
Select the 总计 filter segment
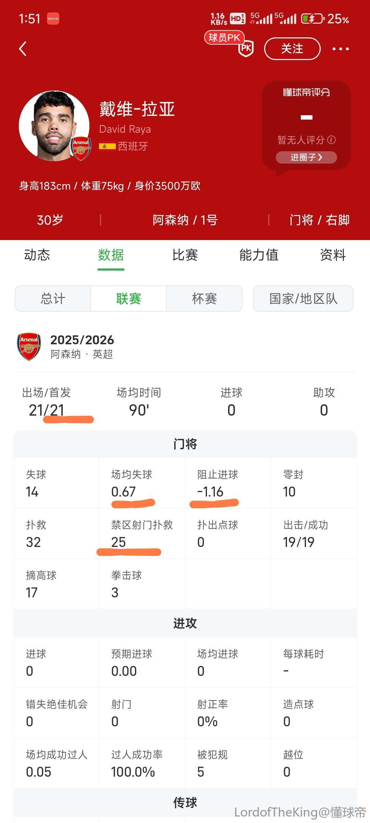tap(53, 299)
